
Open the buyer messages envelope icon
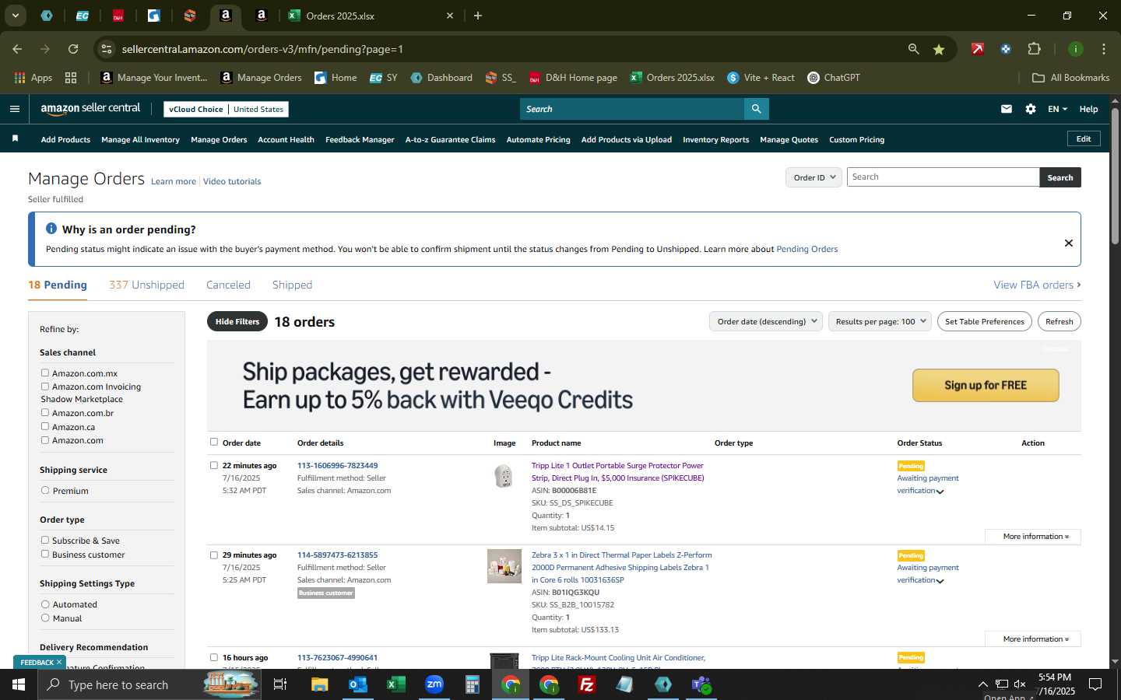[1007, 109]
